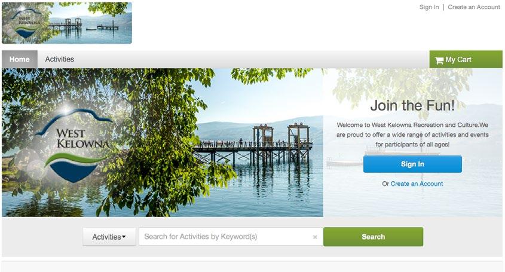Click the Welcome to West Kelowna Recreation paragraph
505x272 pixels.
(x=412, y=135)
